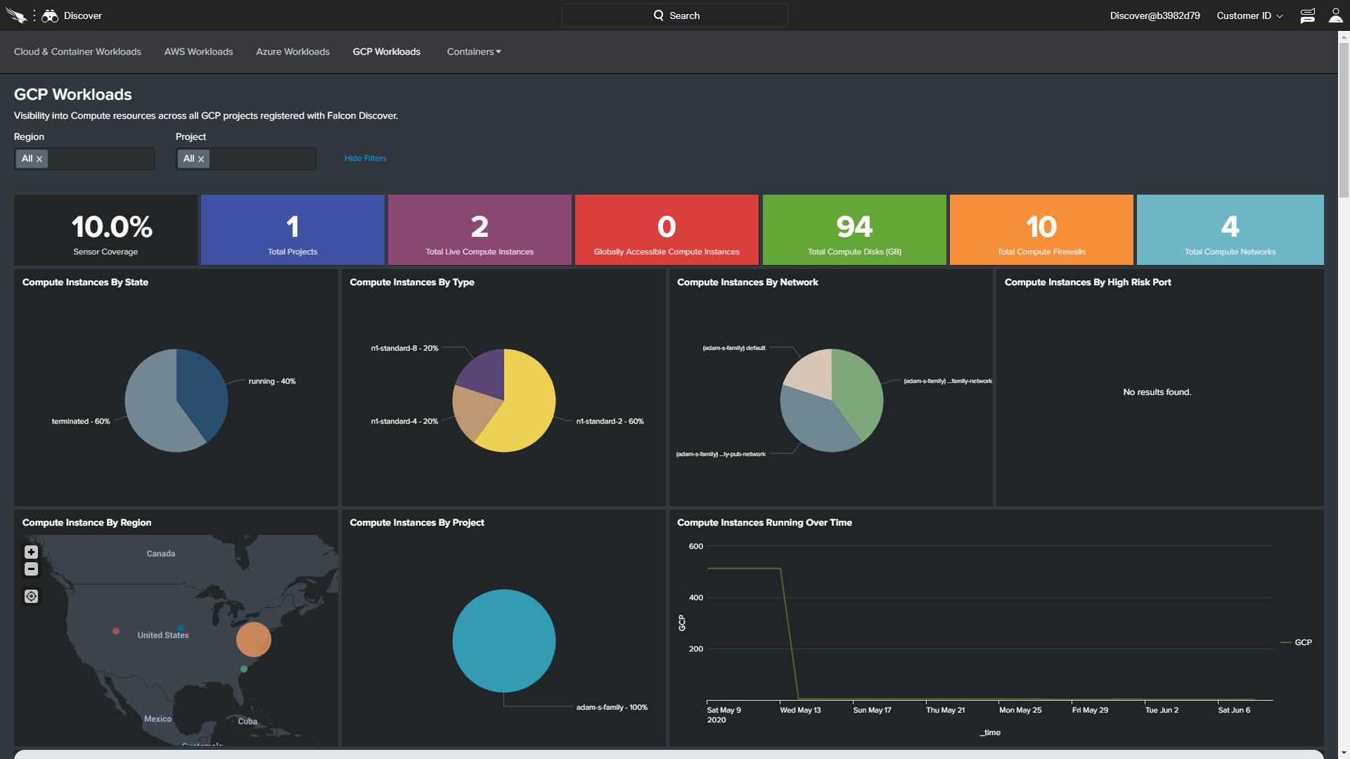
Task: Click the large orange map bubble
Action: pyautogui.click(x=253, y=640)
